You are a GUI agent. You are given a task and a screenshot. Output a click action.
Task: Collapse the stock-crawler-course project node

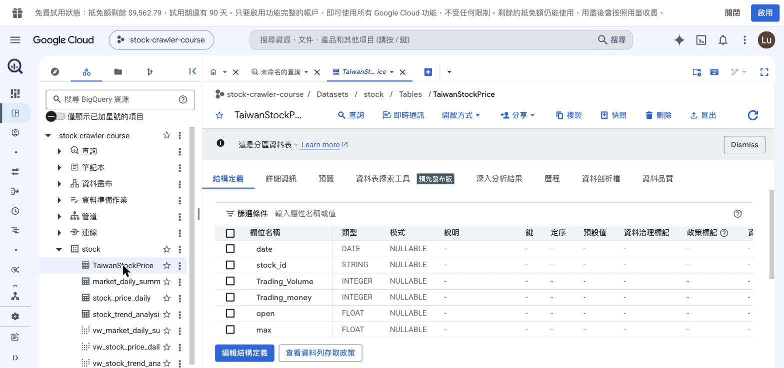coord(48,135)
